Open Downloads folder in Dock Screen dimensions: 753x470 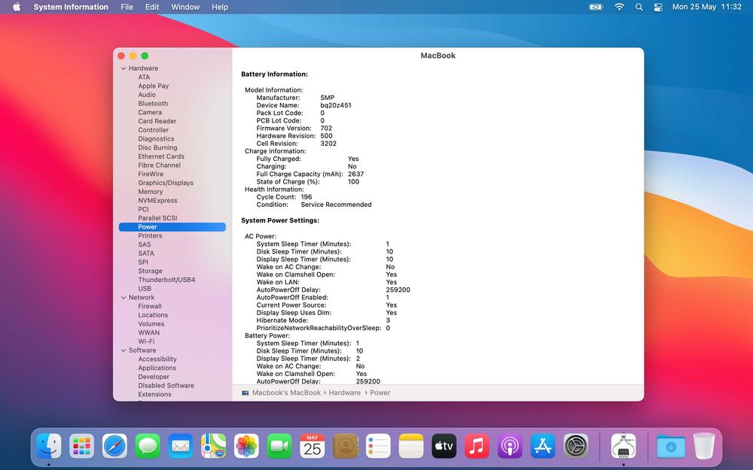click(671, 446)
